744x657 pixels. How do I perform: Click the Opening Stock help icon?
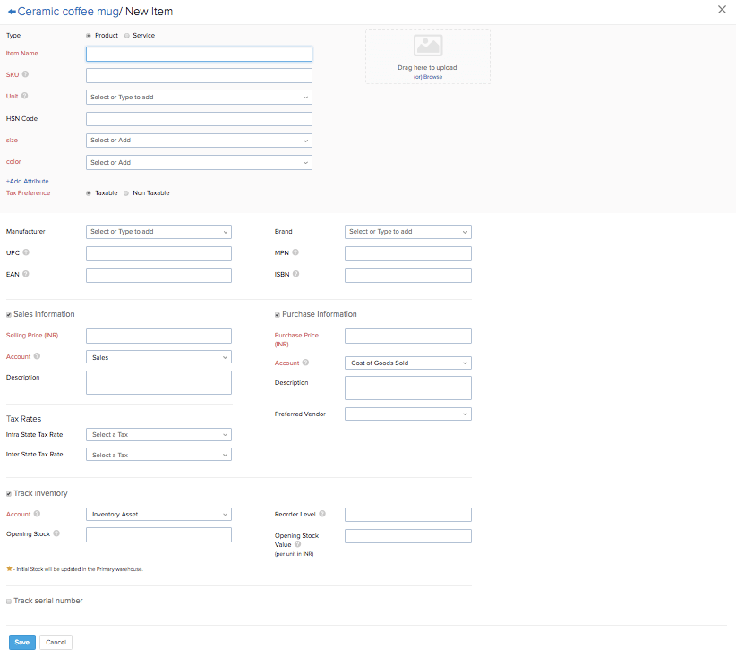click(x=56, y=533)
